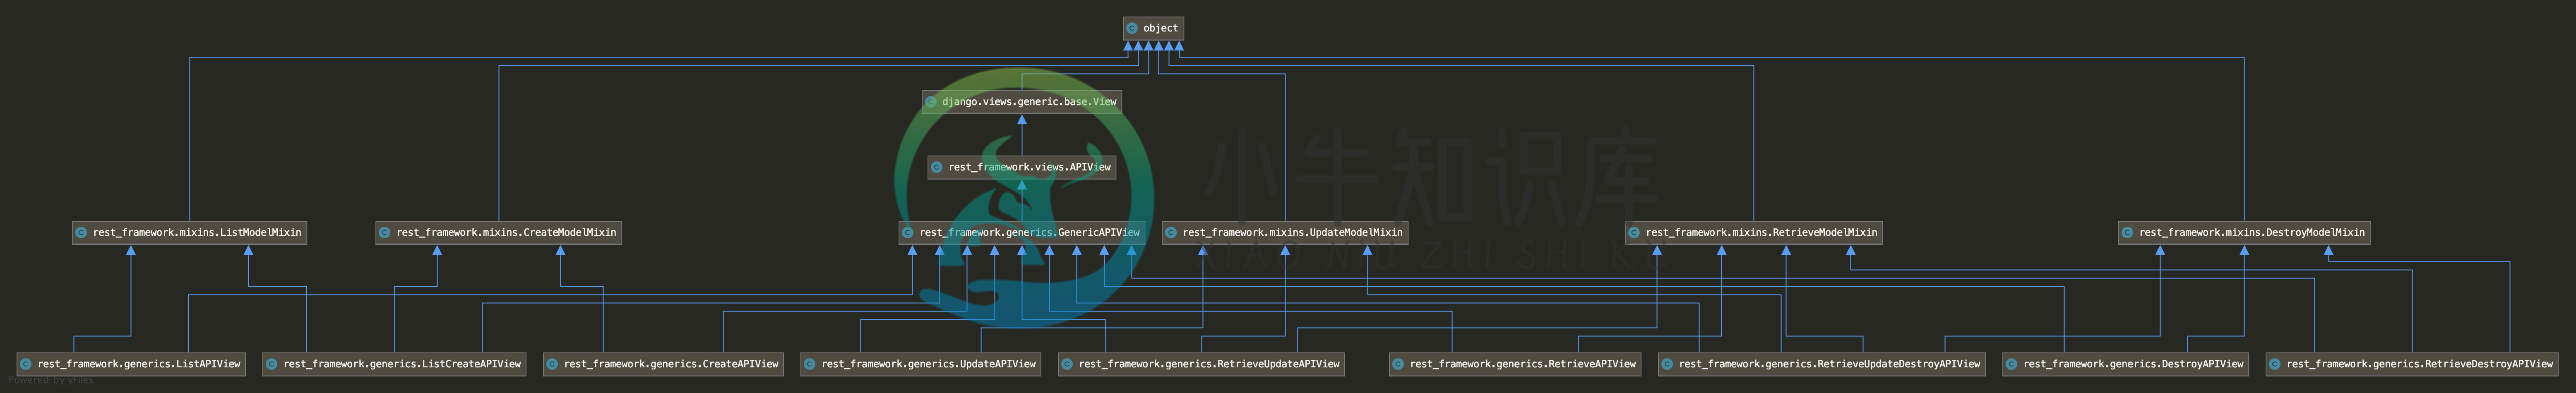The height and width of the screenshot is (393, 2576).
Task: Select rest_framework.mixins.UpdateModelMixin label
Action: click(1292, 233)
